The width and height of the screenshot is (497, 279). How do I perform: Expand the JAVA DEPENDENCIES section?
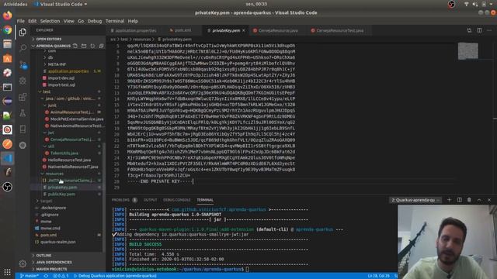click(x=54, y=262)
